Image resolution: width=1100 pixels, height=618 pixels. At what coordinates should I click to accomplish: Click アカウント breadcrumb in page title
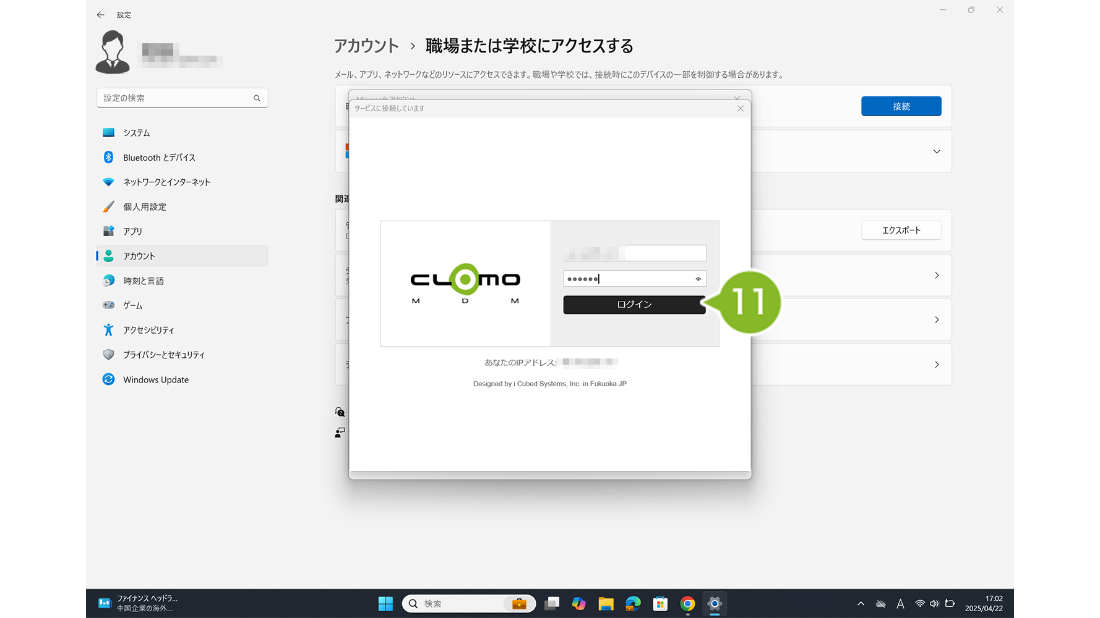(366, 46)
